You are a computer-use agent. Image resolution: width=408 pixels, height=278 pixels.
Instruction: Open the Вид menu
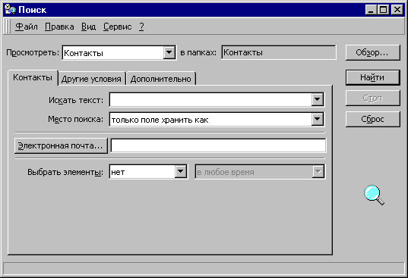click(88, 27)
